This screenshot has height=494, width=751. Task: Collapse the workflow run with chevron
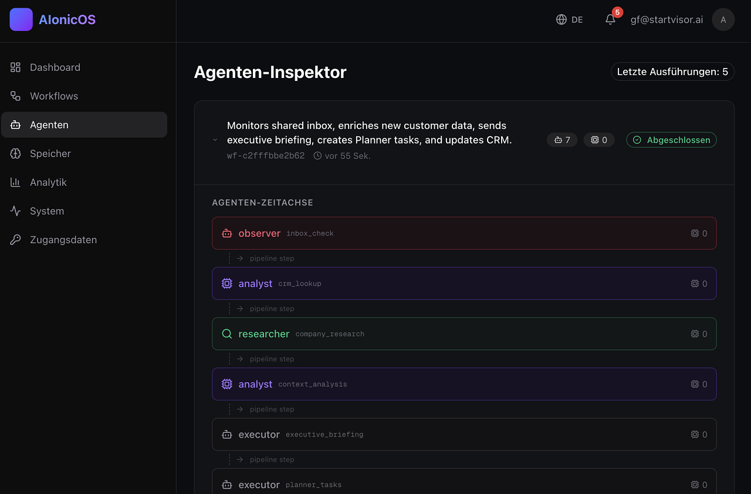click(215, 140)
